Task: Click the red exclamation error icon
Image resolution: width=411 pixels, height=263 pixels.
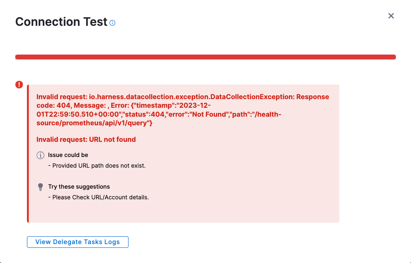Action: pyautogui.click(x=19, y=85)
